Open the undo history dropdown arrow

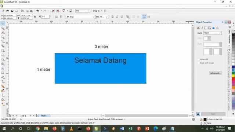[x=41, y=11]
